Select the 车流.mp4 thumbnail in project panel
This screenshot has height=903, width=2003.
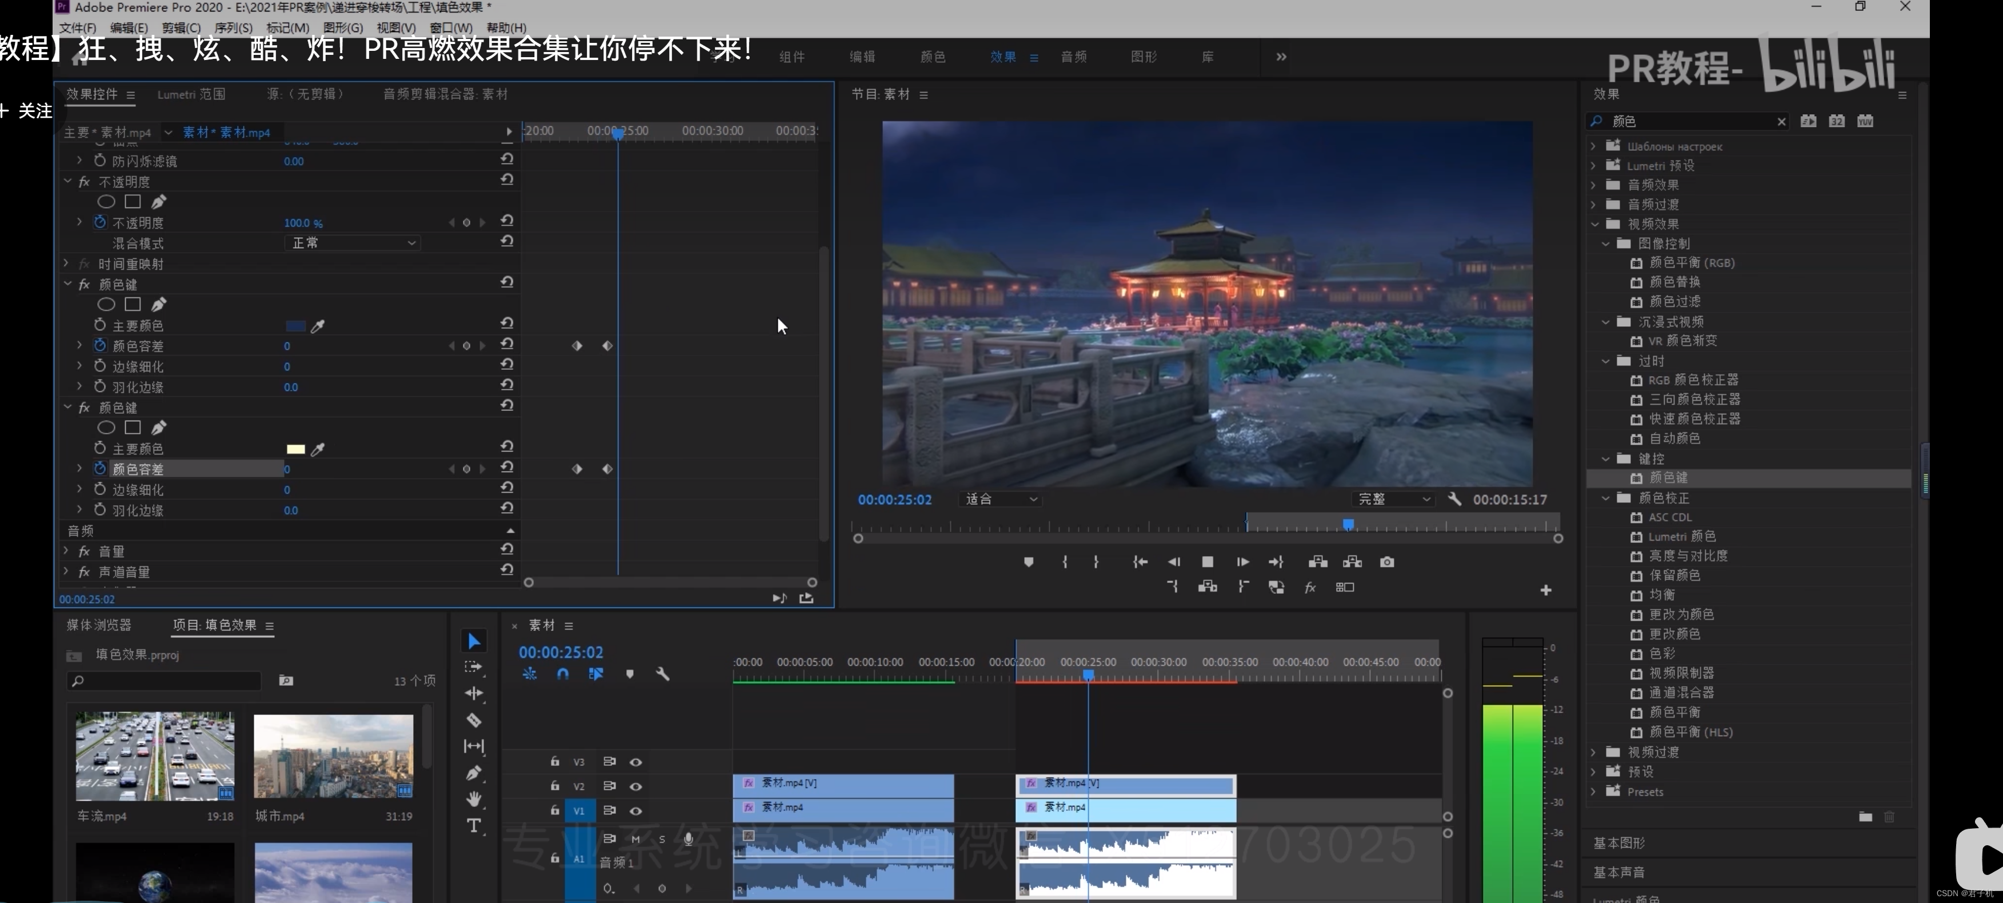pos(155,756)
